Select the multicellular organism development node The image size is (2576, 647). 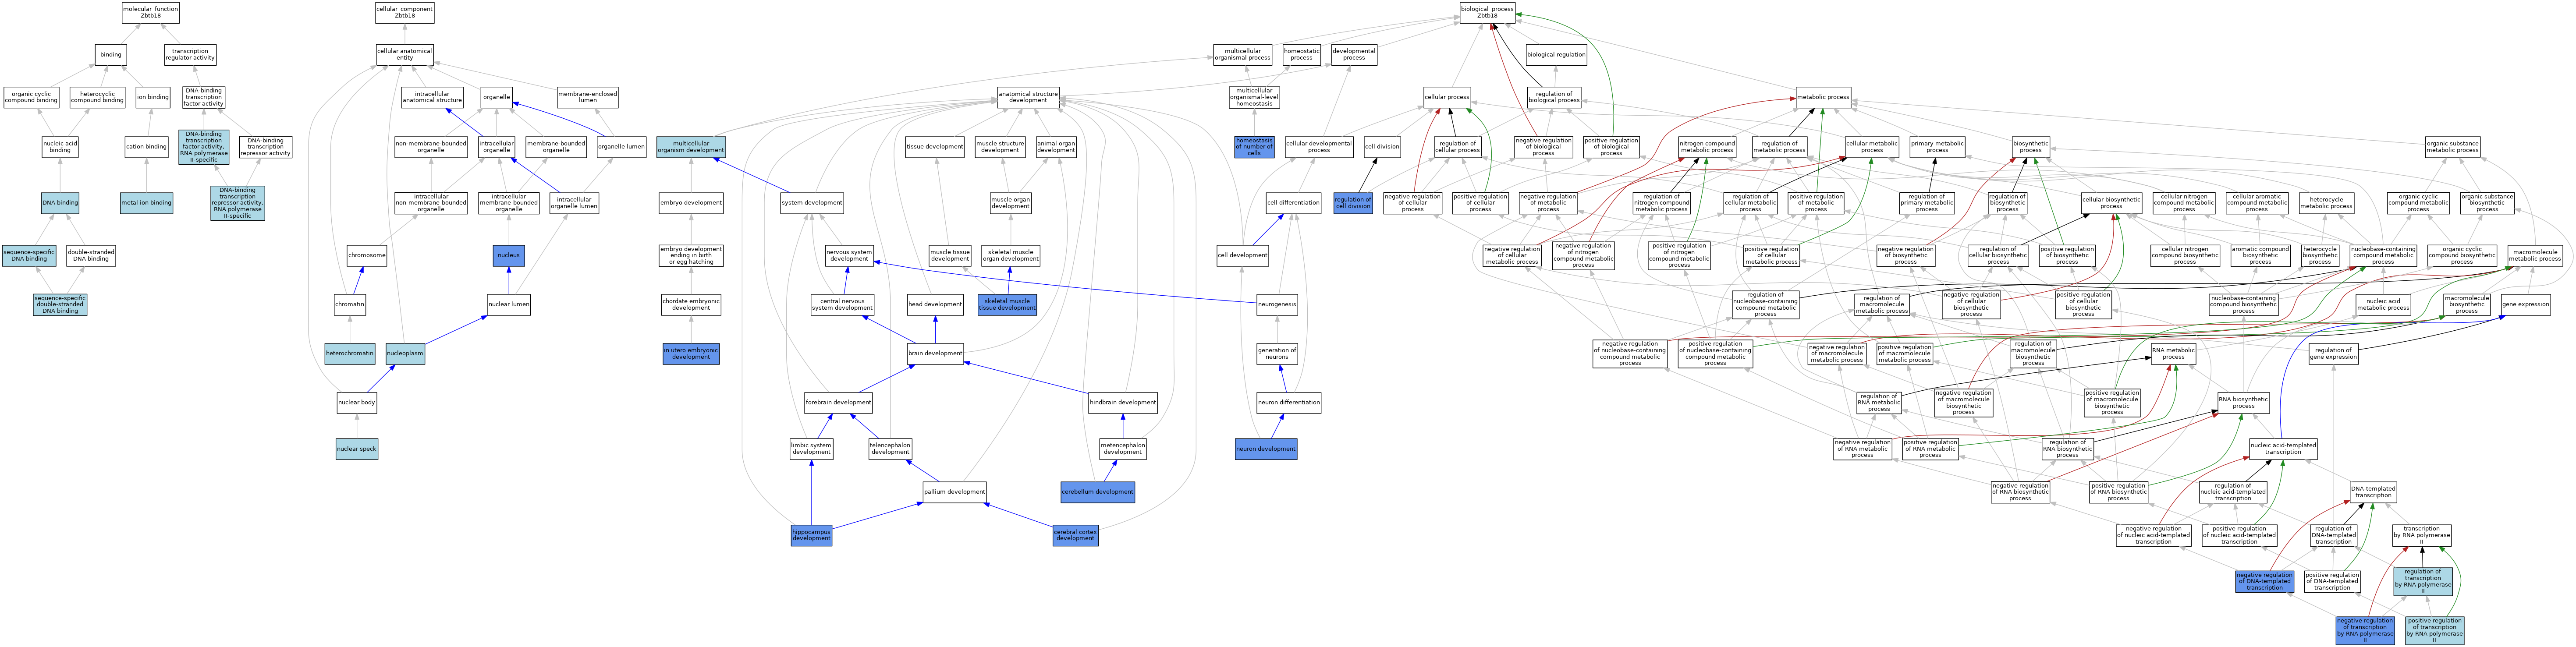[691, 147]
